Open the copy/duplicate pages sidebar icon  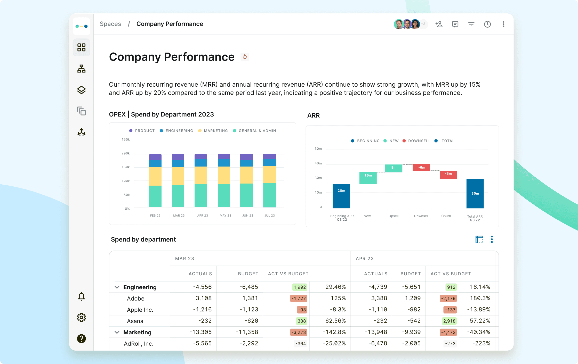[82, 111]
